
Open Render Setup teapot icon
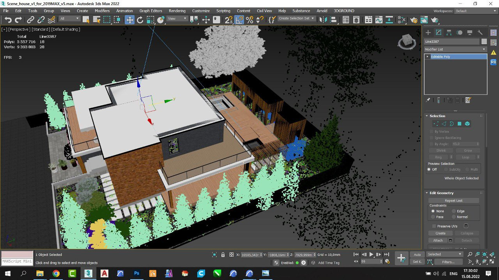[414, 20]
